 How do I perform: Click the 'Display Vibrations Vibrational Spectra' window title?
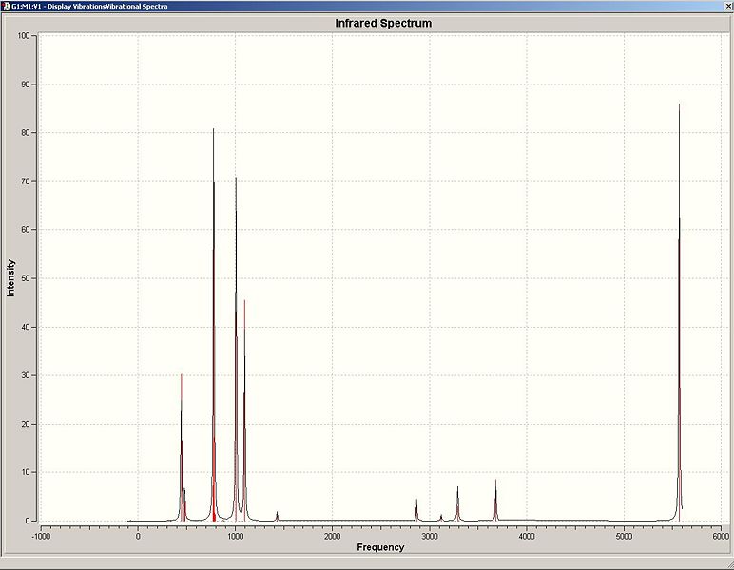[90, 6]
